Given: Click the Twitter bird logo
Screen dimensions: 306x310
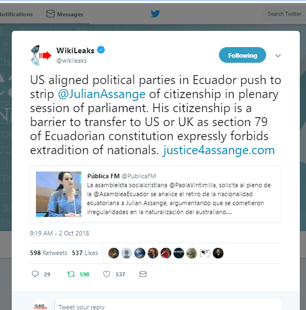Looking at the screenshot, I should pos(156,14).
